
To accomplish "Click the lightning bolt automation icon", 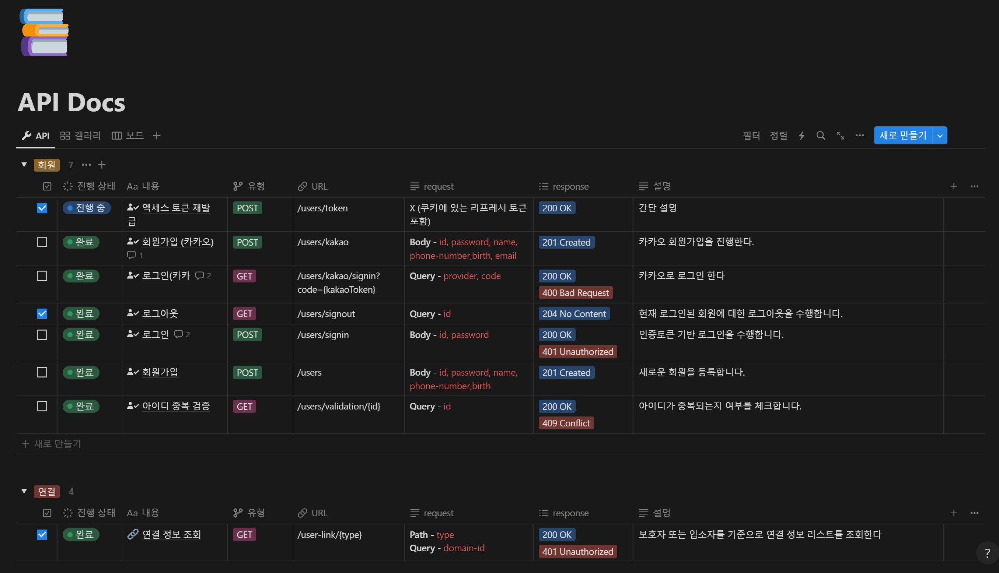I will [802, 136].
